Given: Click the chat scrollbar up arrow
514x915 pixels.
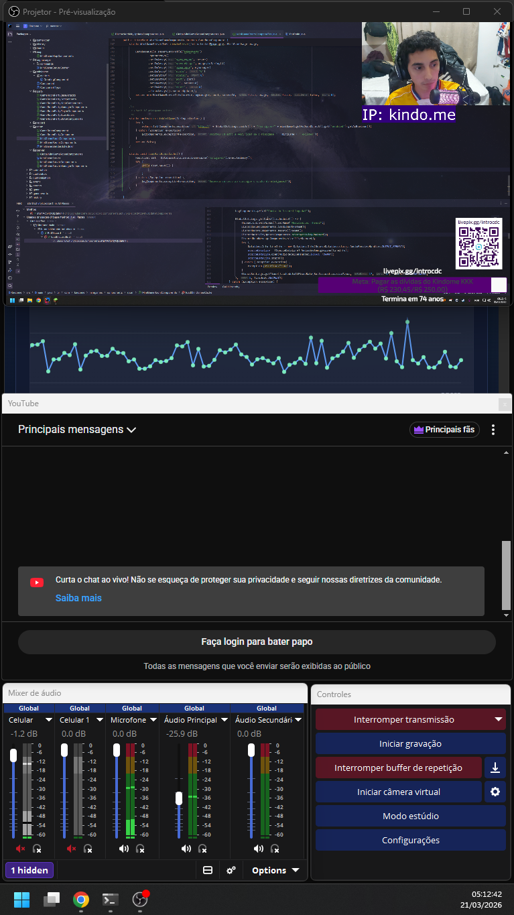Looking at the screenshot, I should pyautogui.click(x=506, y=454).
